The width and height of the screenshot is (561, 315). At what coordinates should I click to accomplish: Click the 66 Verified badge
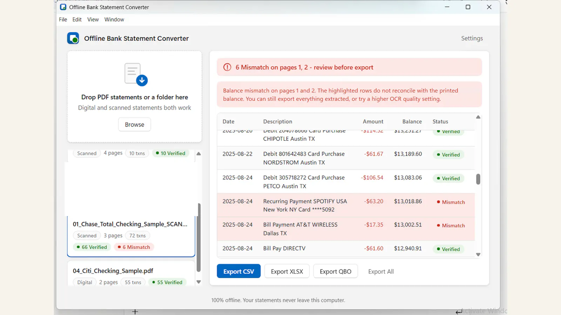tap(92, 247)
